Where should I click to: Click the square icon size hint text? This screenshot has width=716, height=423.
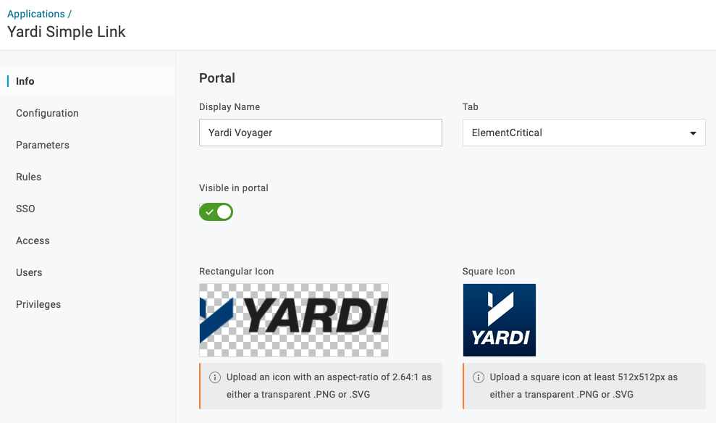coord(584,385)
